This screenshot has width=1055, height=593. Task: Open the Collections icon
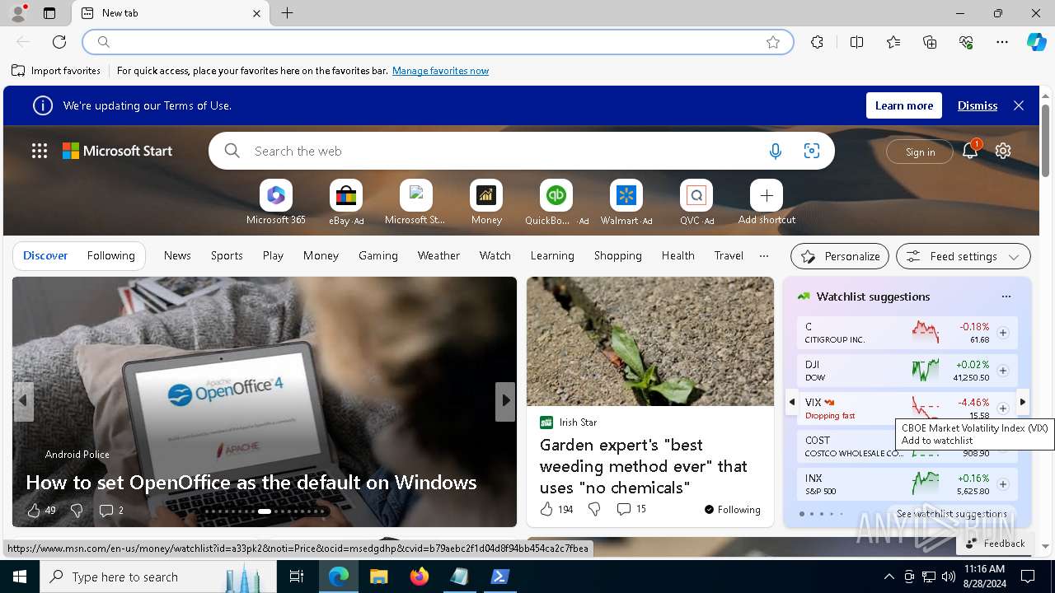click(x=930, y=42)
